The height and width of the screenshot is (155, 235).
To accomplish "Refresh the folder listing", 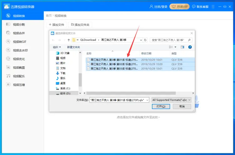I will 145,40.
